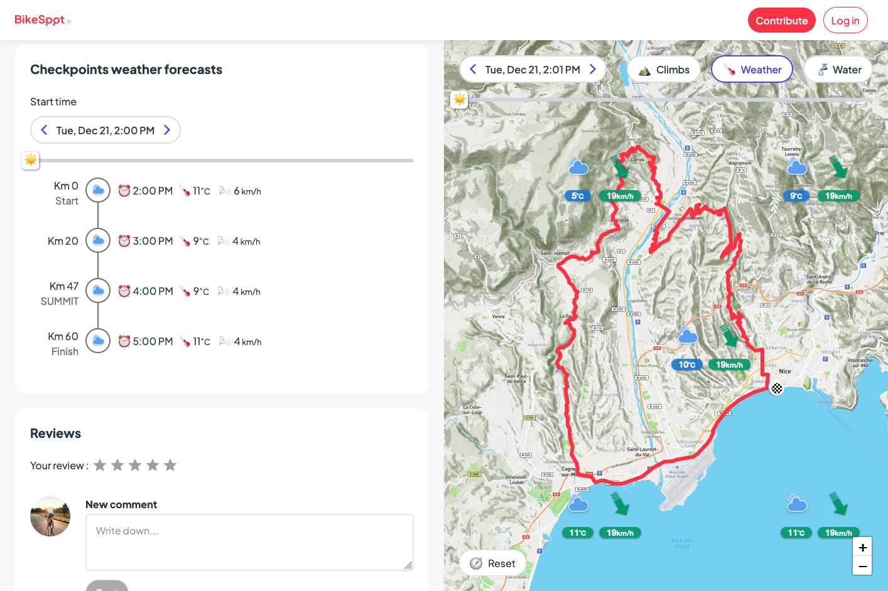Click the Contribute button

(x=781, y=20)
